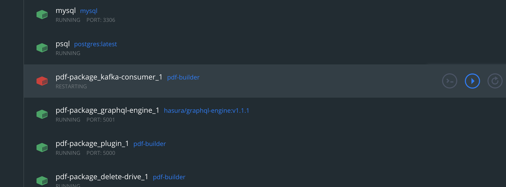Screen dimensions: 506x187
Task: Click the RESTARTING status text
Action: [71, 86]
